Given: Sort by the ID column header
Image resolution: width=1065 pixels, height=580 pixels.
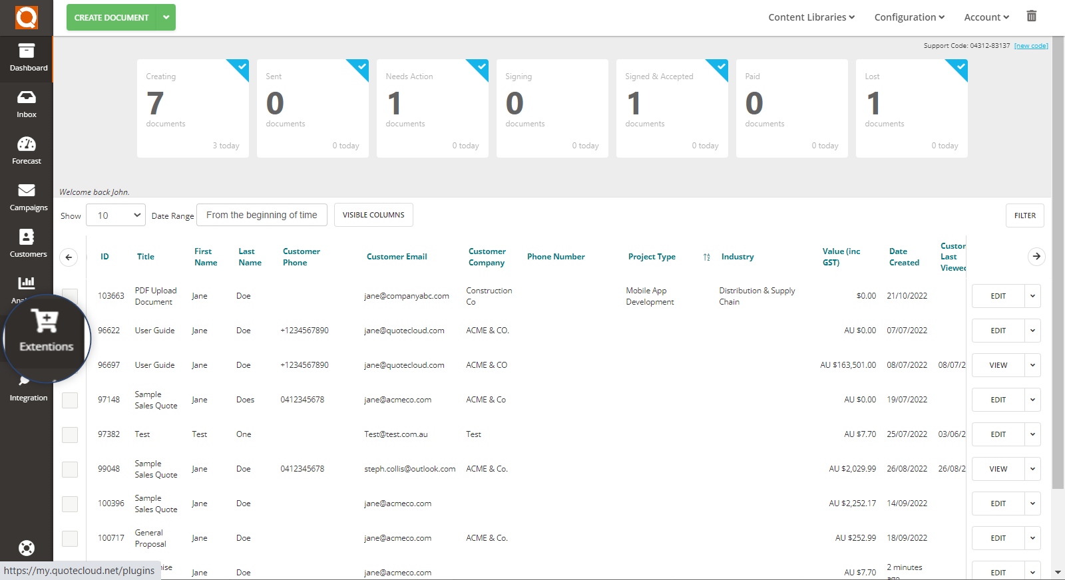Looking at the screenshot, I should 105,257.
